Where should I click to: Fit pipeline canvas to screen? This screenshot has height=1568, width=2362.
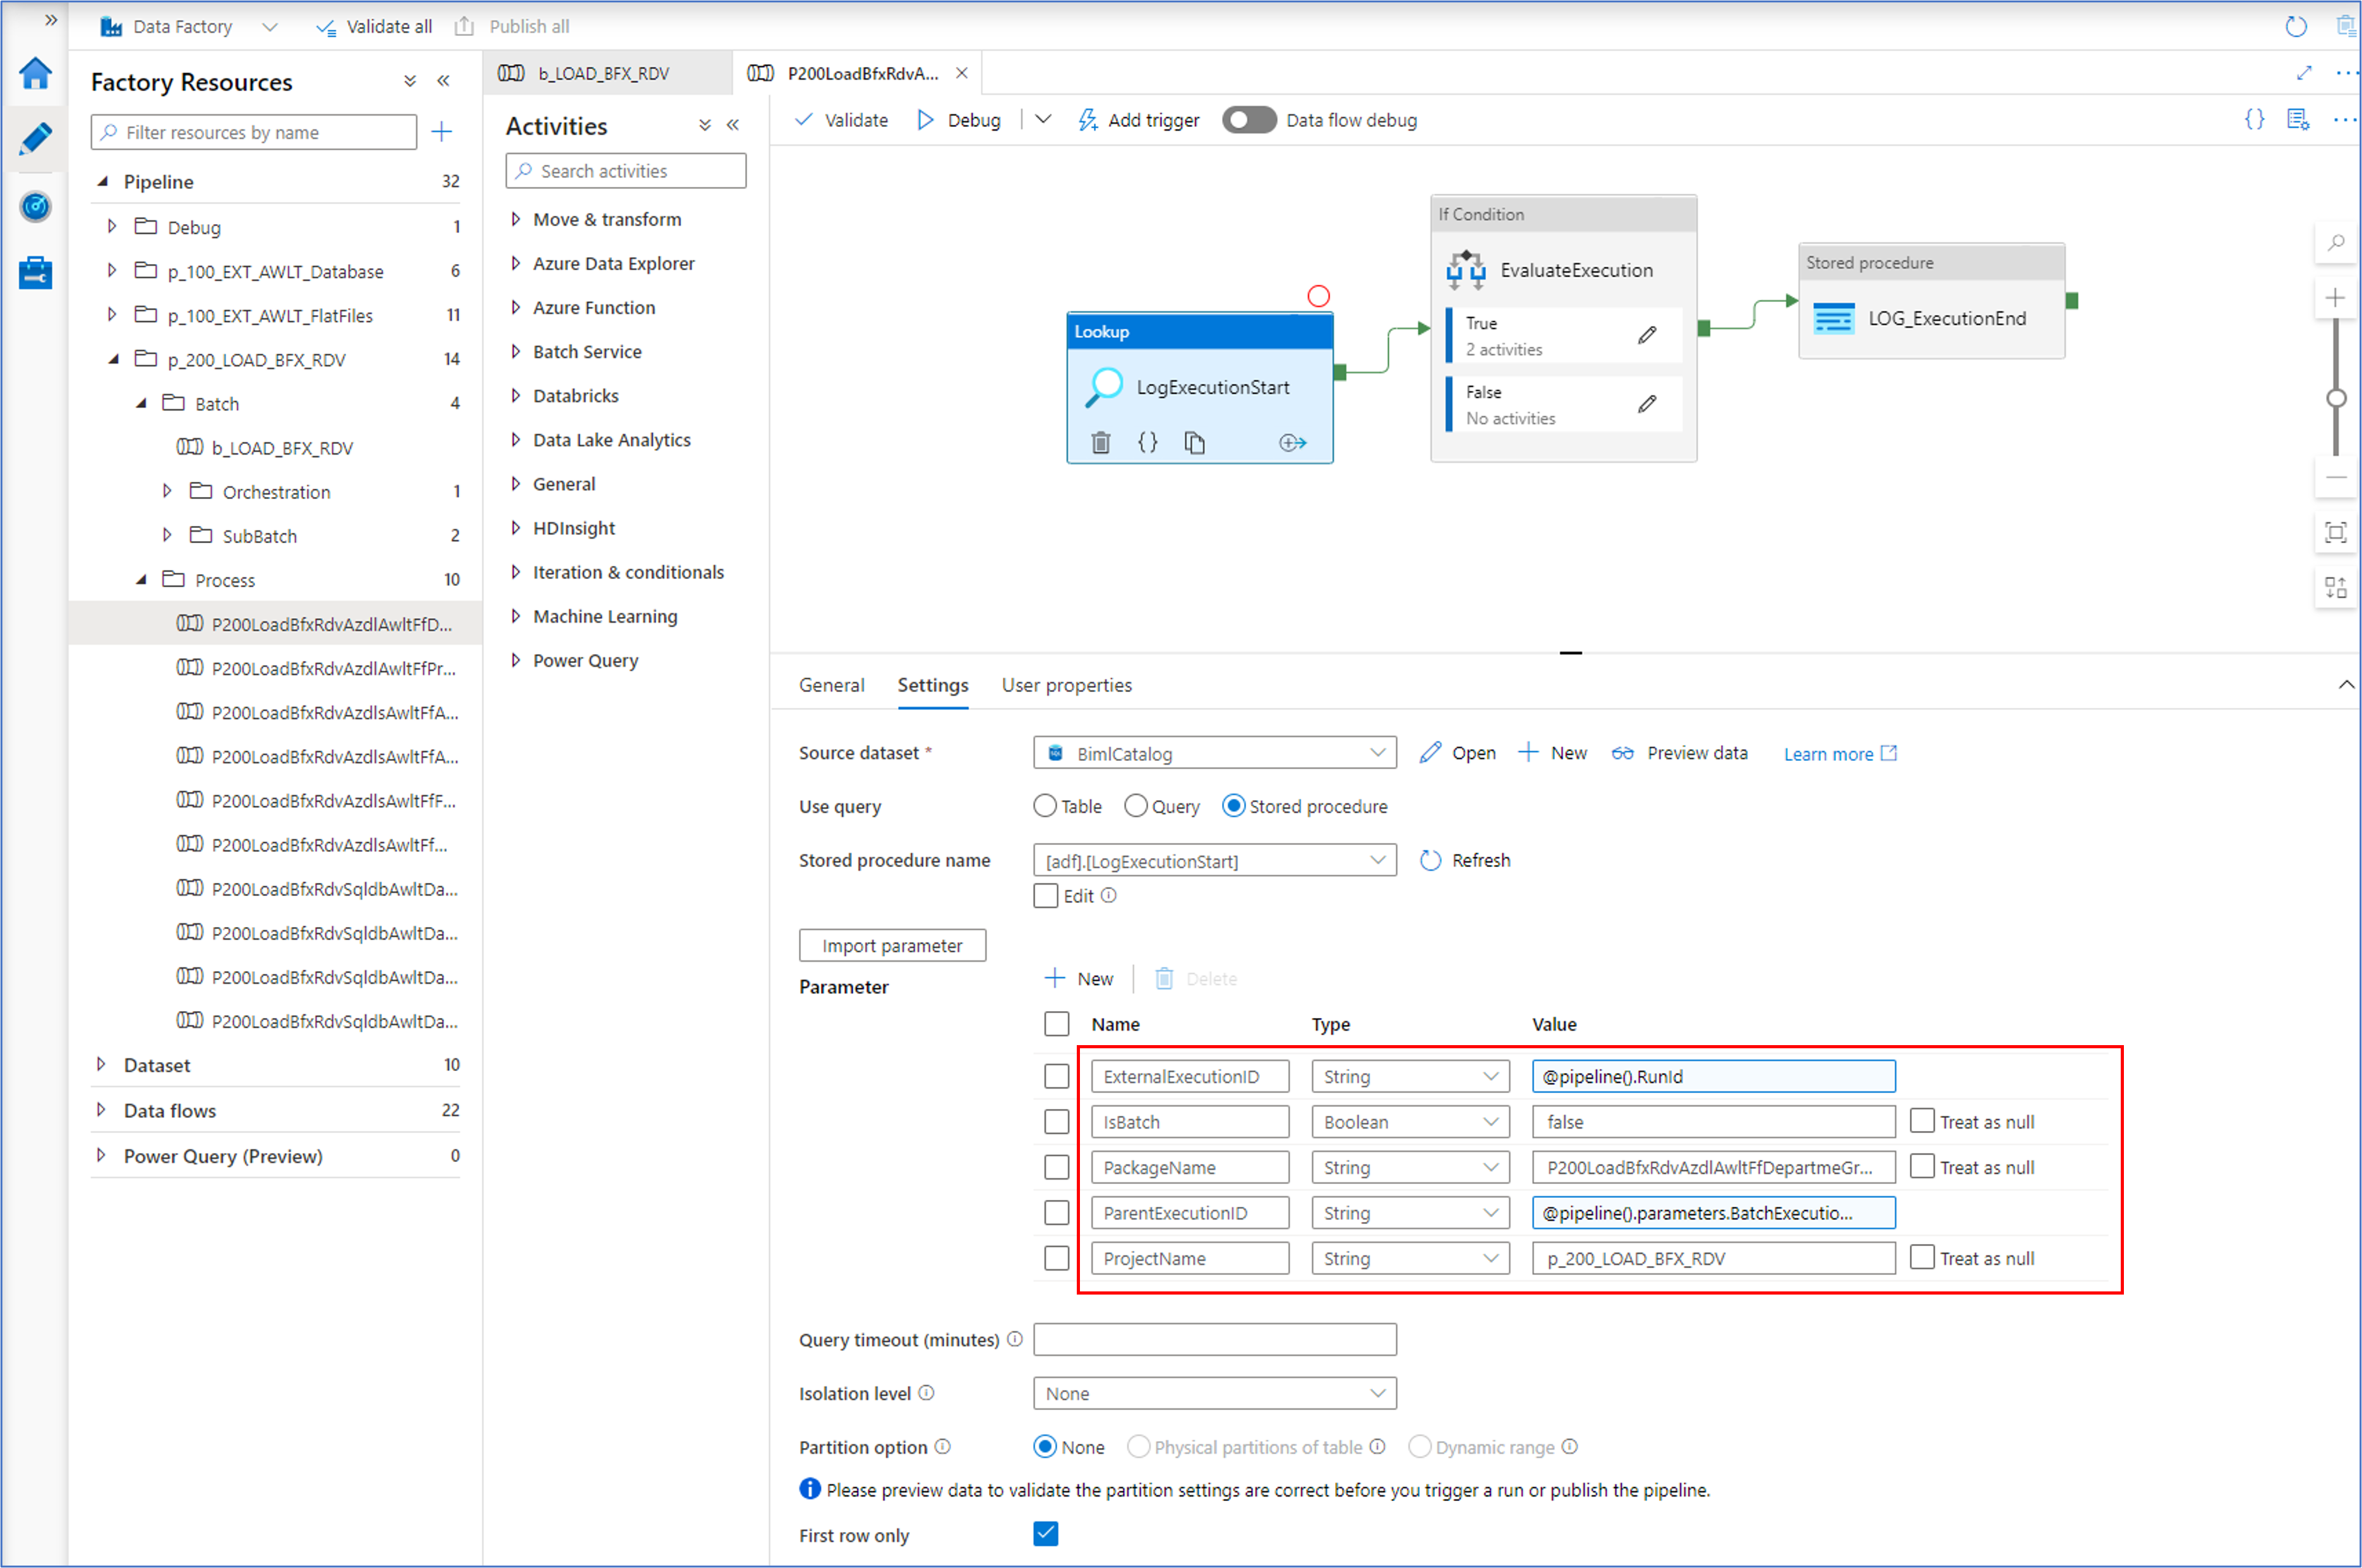point(2336,532)
